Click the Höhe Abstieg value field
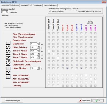 (x=34, y=68)
